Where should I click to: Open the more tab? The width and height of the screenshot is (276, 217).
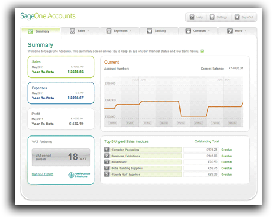238,31
